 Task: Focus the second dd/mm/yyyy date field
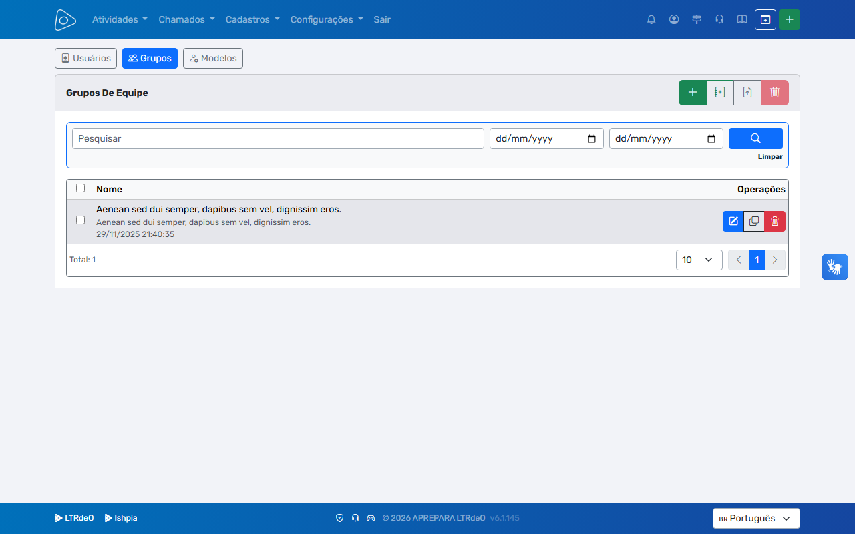pos(666,138)
